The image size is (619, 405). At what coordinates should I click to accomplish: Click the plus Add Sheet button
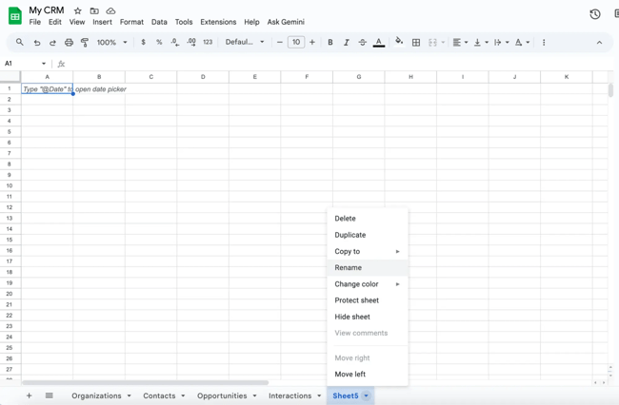(29, 395)
